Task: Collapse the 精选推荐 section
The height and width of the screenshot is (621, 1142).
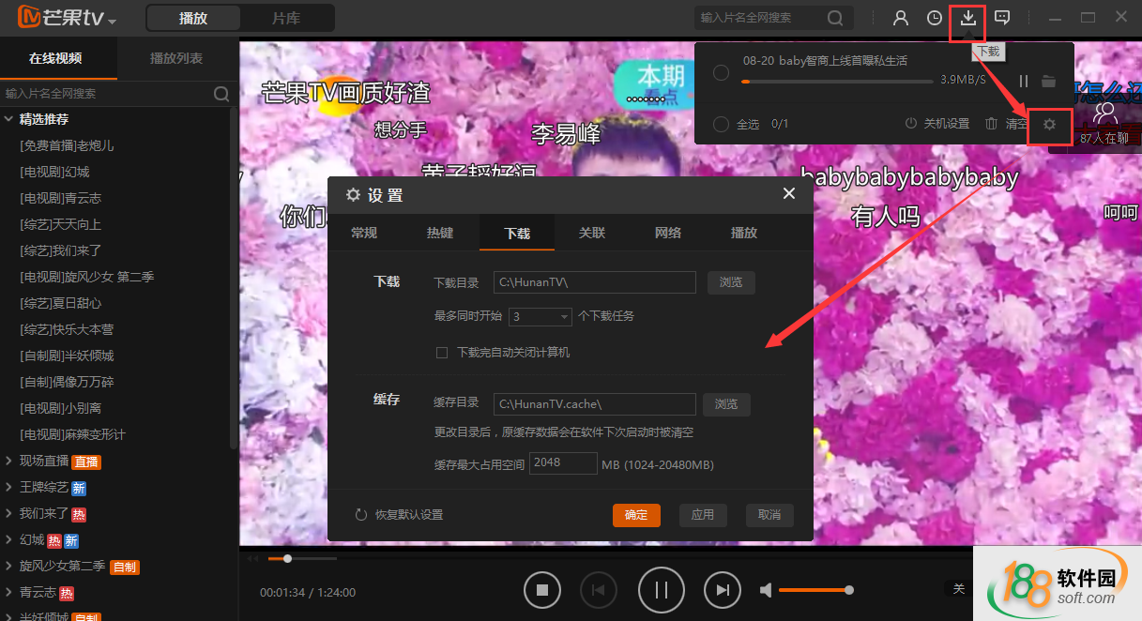Action: tap(8, 119)
